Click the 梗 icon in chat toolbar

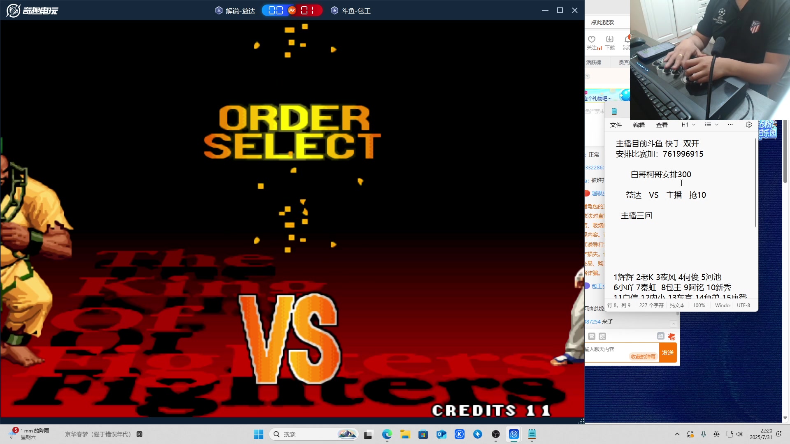tap(602, 336)
